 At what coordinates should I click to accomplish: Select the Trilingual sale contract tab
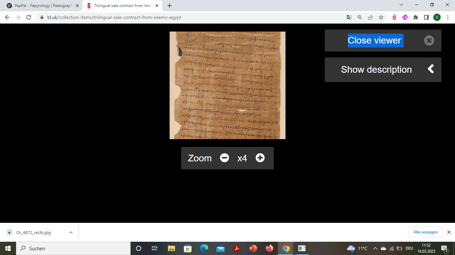[123, 6]
